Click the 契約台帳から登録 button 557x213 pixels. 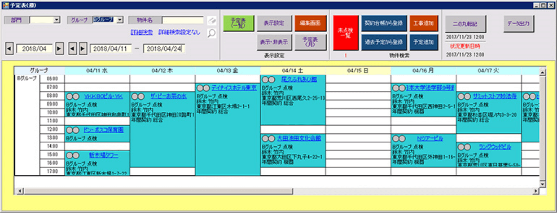(x=382, y=23)
